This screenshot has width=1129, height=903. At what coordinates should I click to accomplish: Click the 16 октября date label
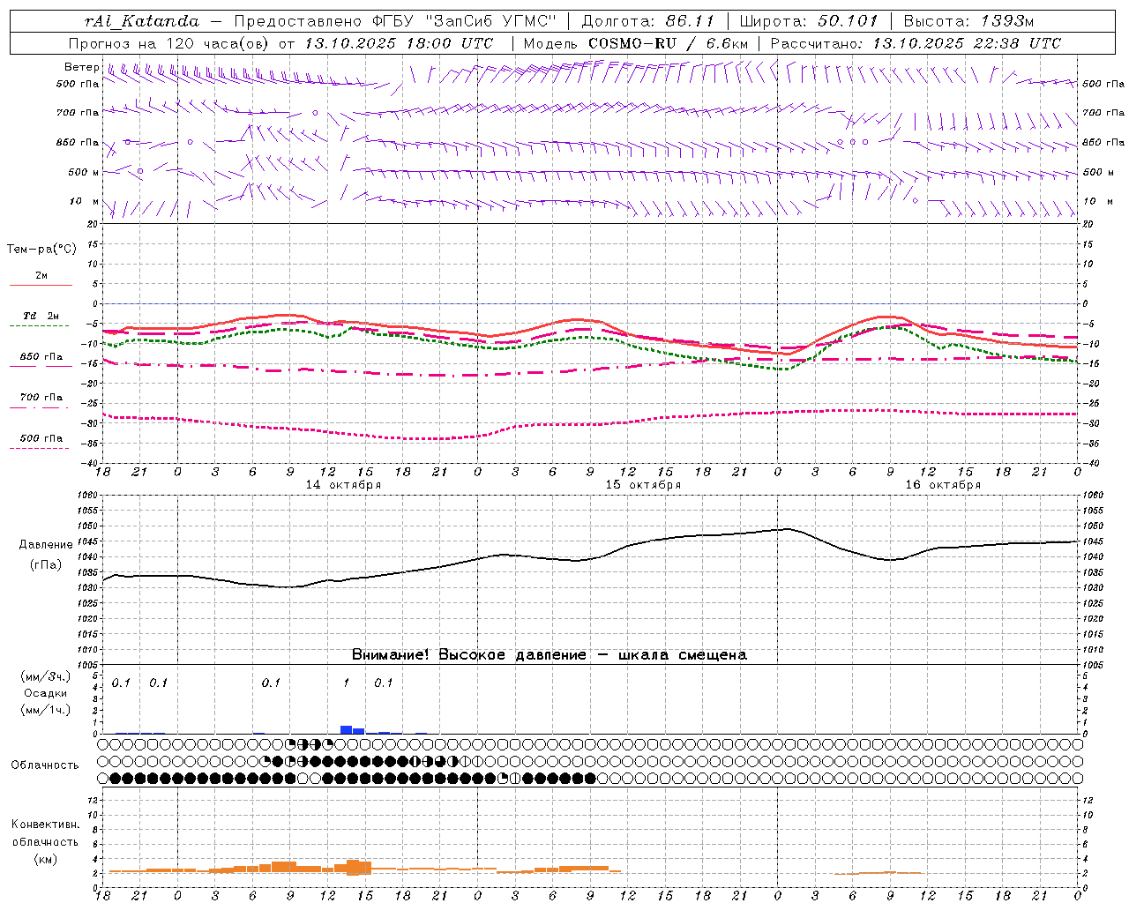click(x=943, y=485)
